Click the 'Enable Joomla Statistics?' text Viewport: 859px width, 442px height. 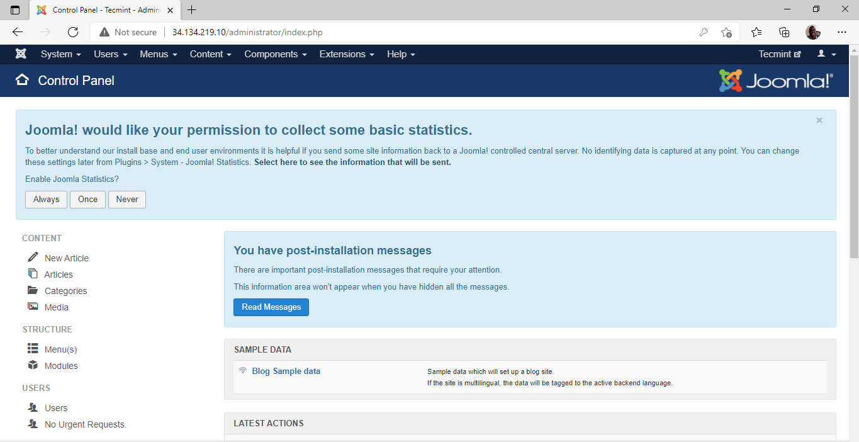click(x=72, y=179)
